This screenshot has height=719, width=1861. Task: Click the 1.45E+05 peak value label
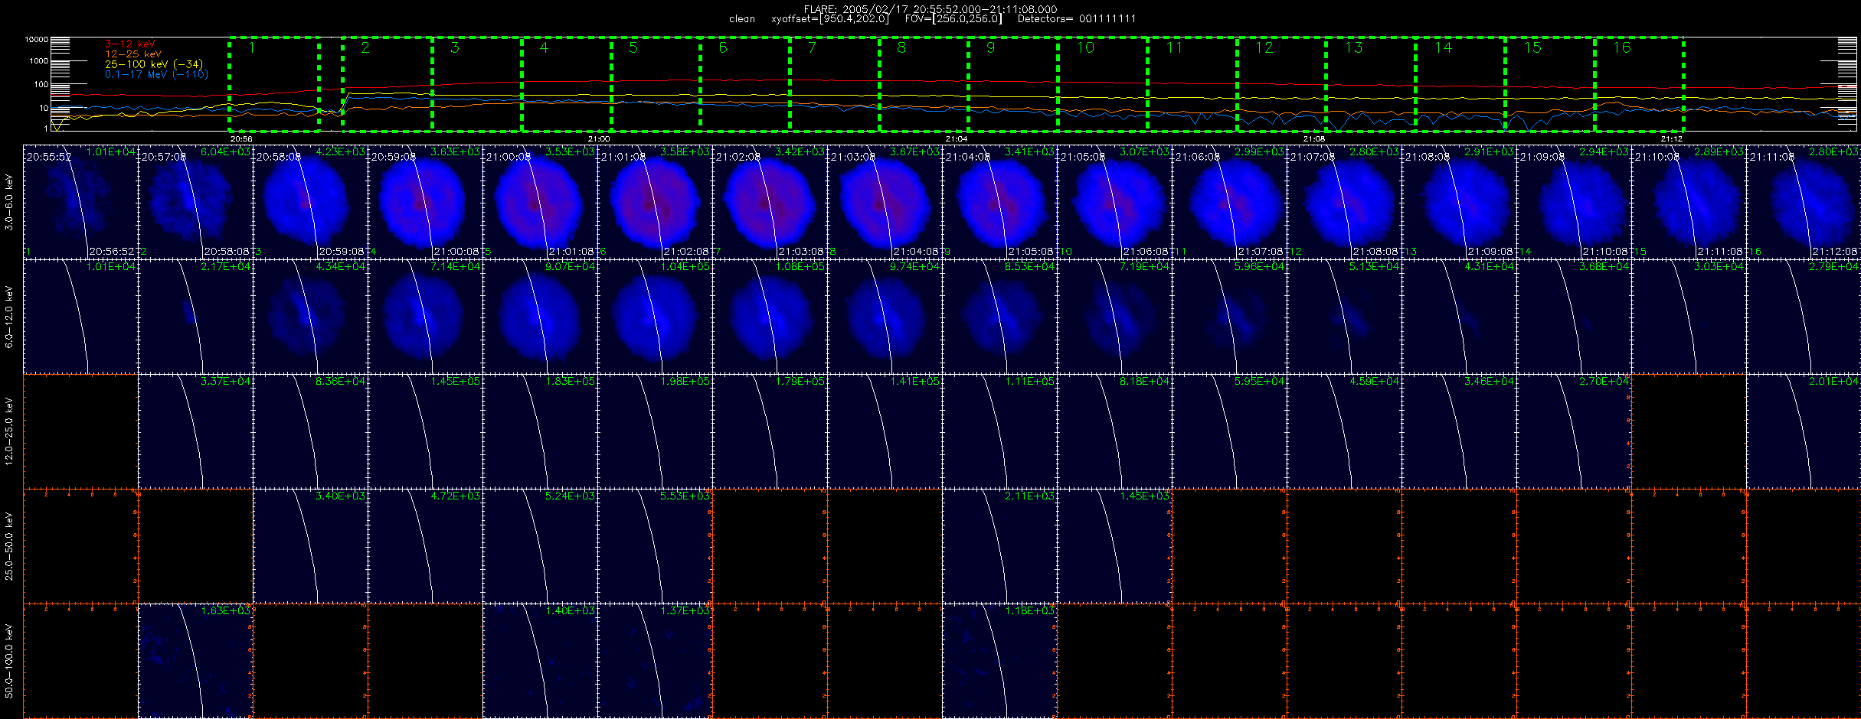[x=456, y=382]
